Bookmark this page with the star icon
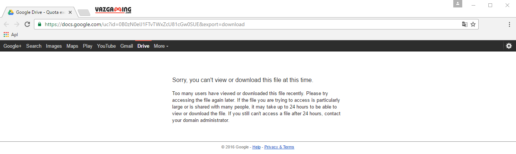 coord(473,24)
